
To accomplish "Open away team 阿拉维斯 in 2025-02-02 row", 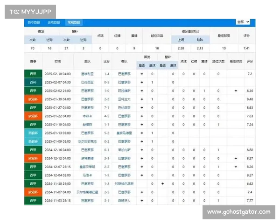I will pos(124,91).
